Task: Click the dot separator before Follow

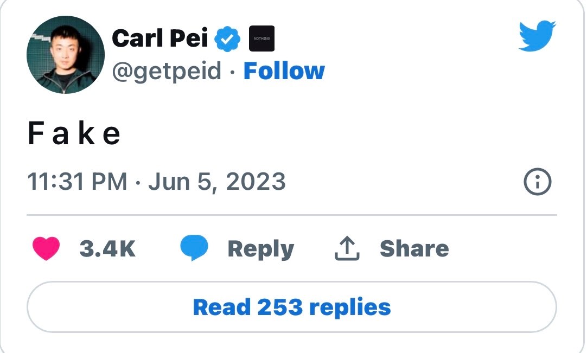Action: [x=232, y=72]
